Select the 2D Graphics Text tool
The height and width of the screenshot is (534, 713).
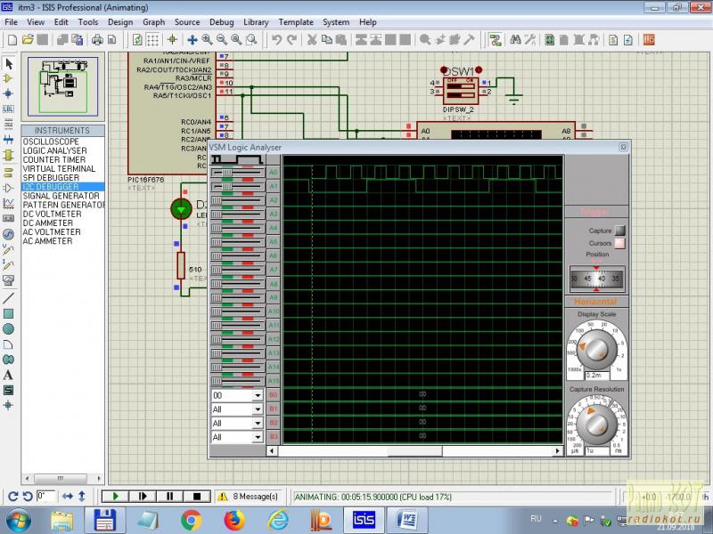pyautogui.click(x=8, y=375)
